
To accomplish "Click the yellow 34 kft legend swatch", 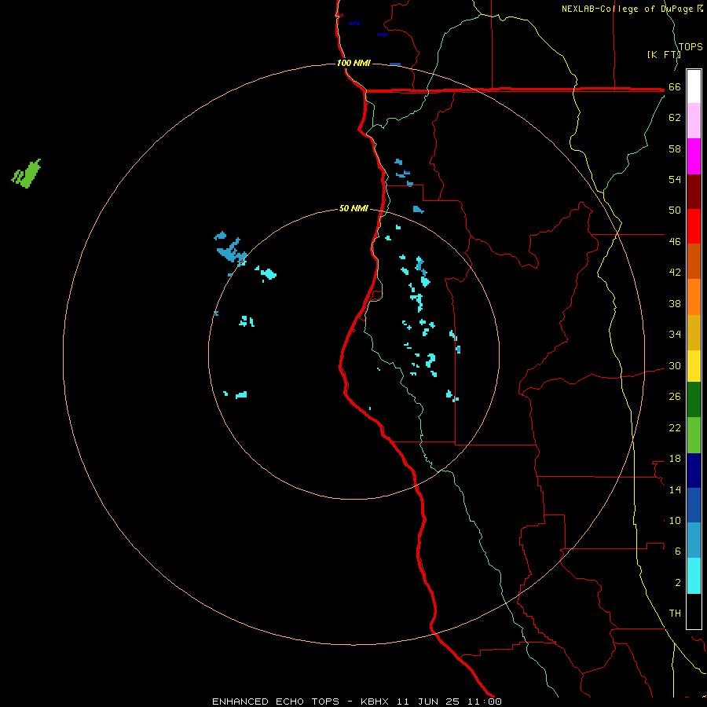I will pyautogui.click(x=694, y=366).
